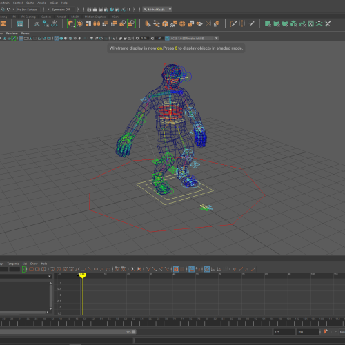Click the playback end time field 125
The width and height of the screenshot is (345, 345).
(x=284, y=332)
